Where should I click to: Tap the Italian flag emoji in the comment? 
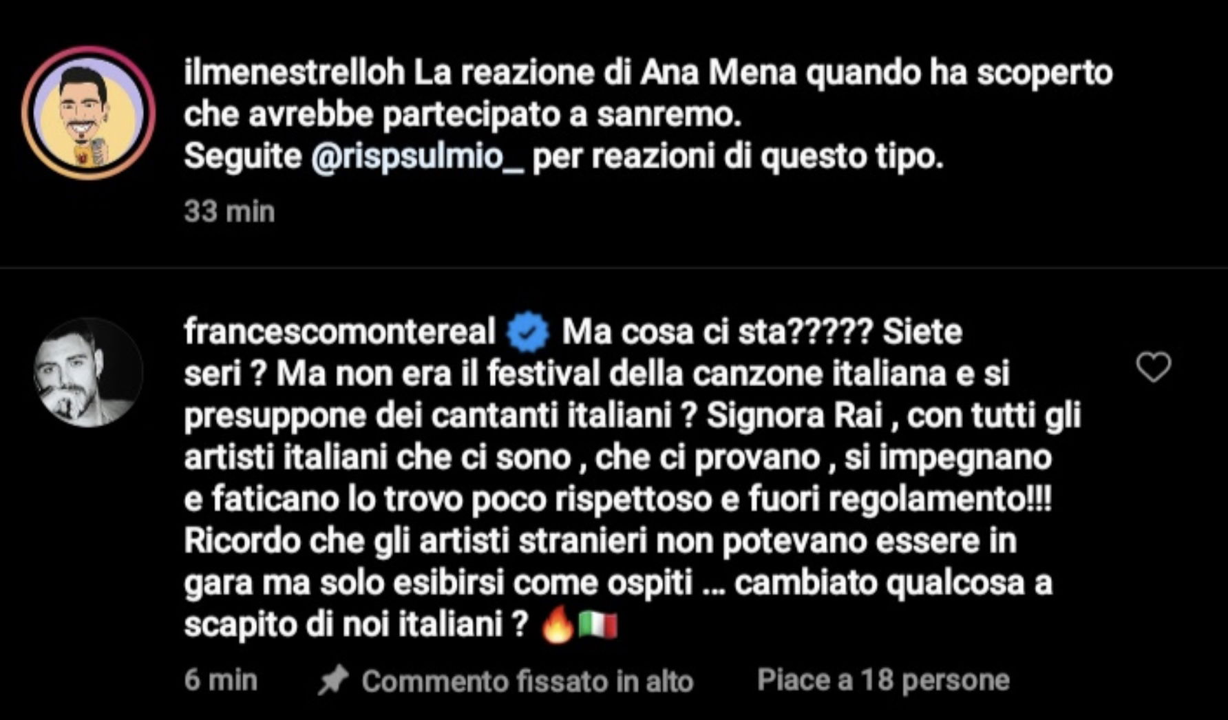pyautogui.click(x=597, y=625)
